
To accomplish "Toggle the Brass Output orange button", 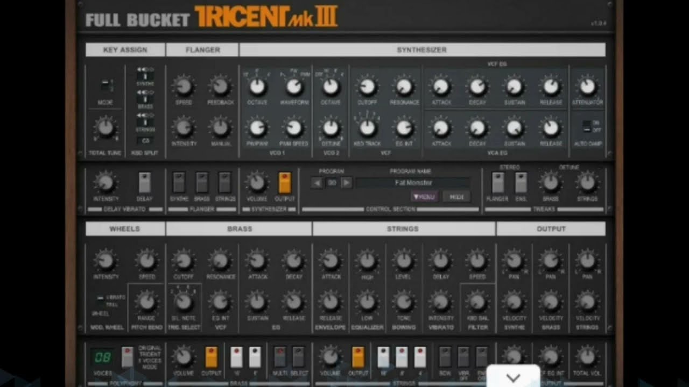I will (211, 357).
